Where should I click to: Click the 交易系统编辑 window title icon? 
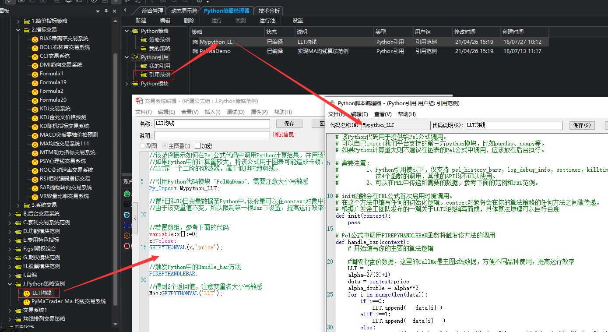(x=139, y=101)
